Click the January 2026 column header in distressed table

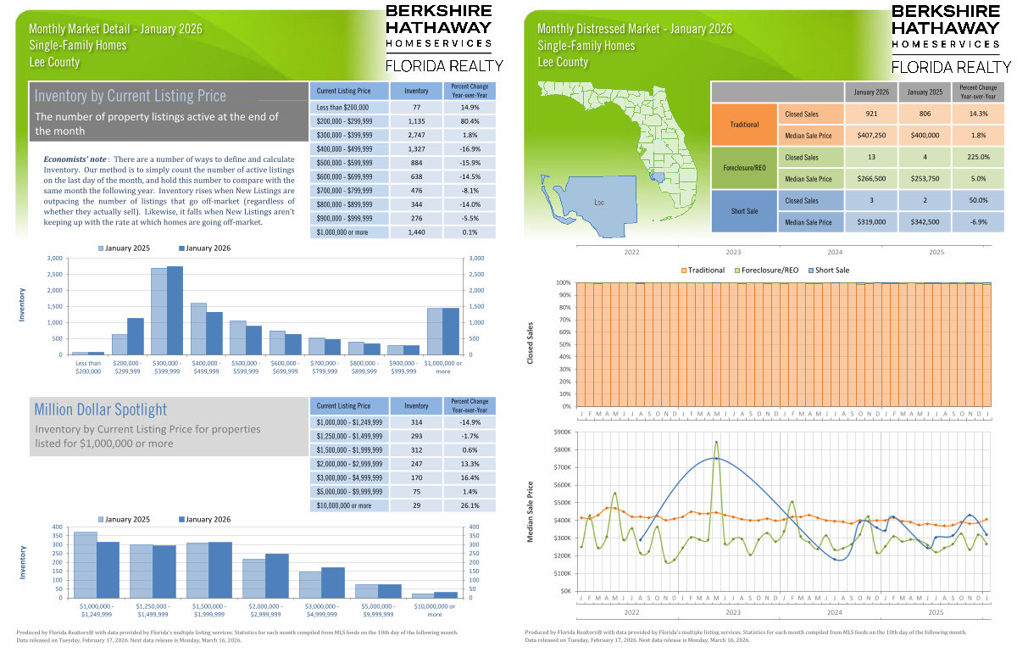pyautogui.click(x=870, y=92)
